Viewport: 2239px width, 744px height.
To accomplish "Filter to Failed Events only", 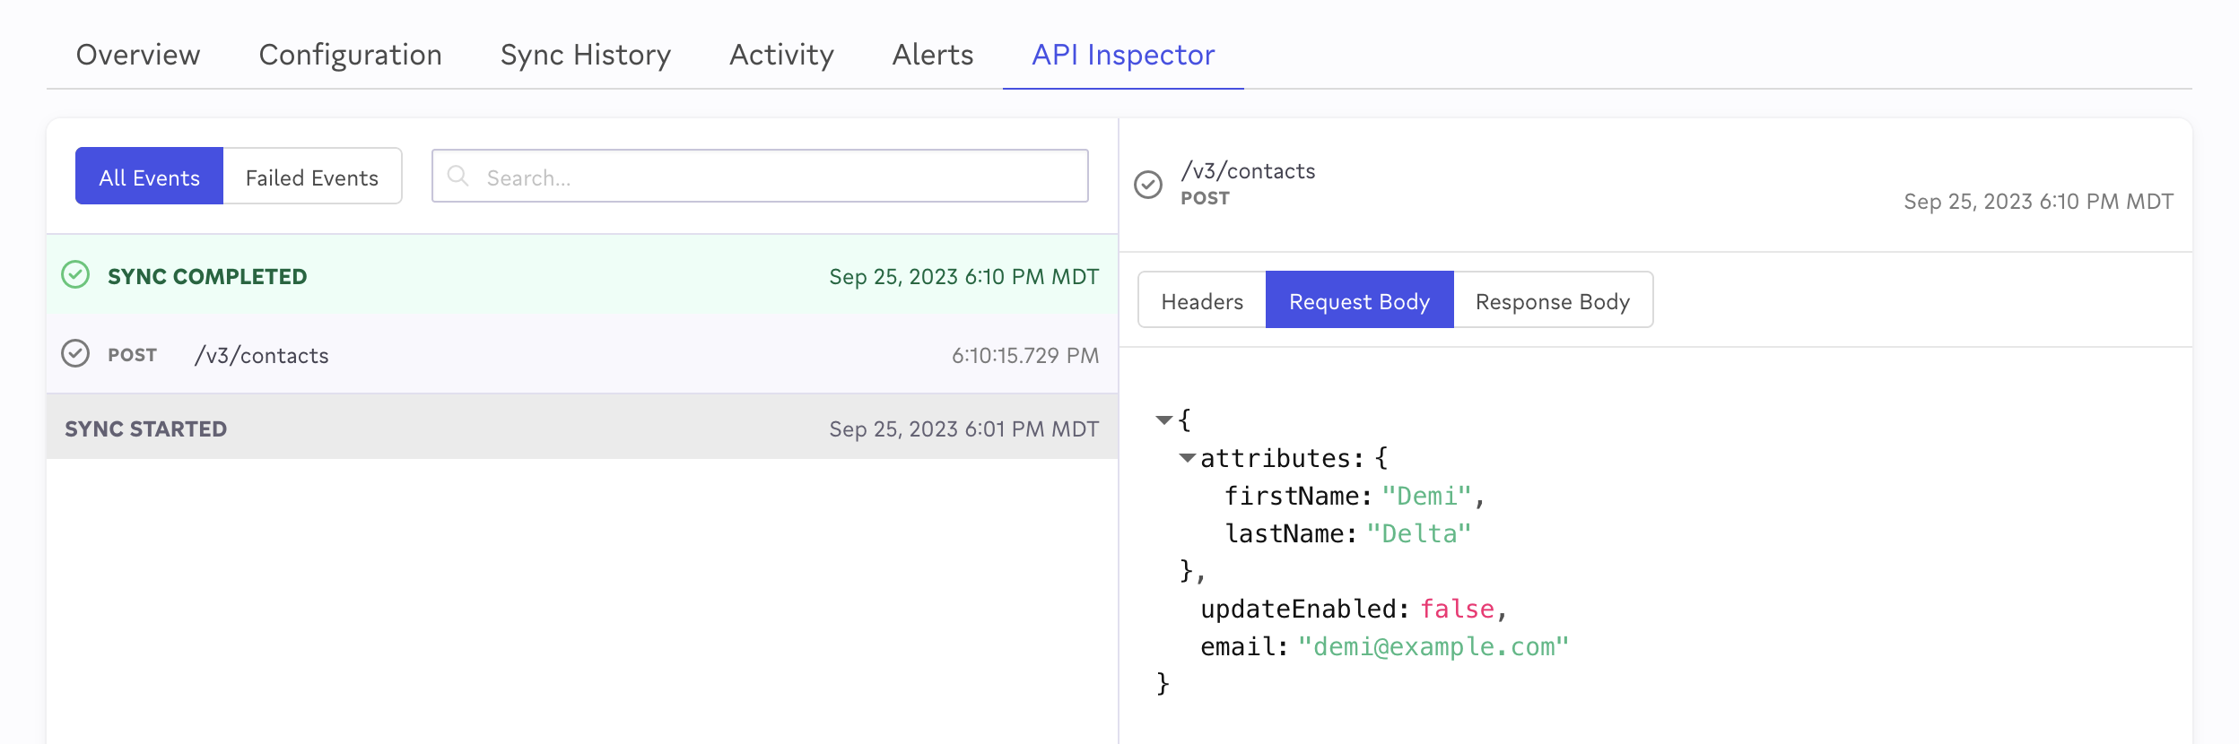I will (311, 177).
